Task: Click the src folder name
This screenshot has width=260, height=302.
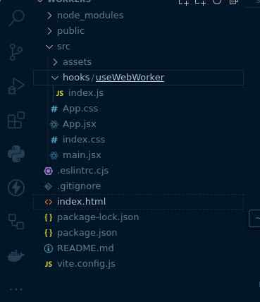Action: (x=63, y=47)
